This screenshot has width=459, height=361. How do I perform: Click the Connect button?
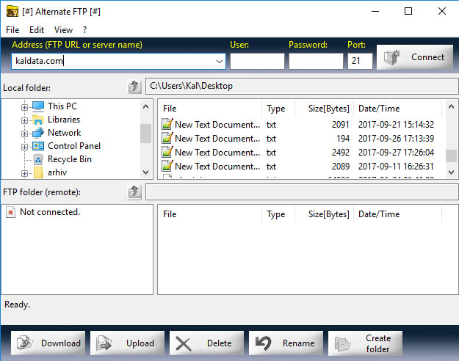(x=415, y=57)
